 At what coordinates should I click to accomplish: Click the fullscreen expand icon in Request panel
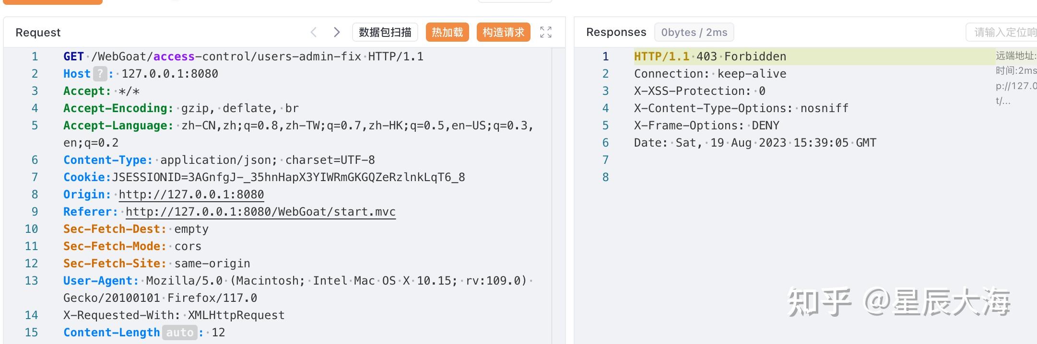coord(546,32)
